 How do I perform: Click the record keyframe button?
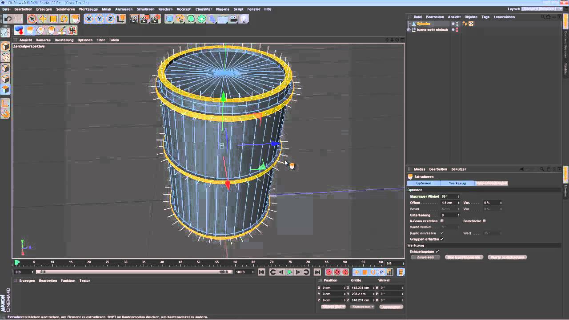click(329, 272)
